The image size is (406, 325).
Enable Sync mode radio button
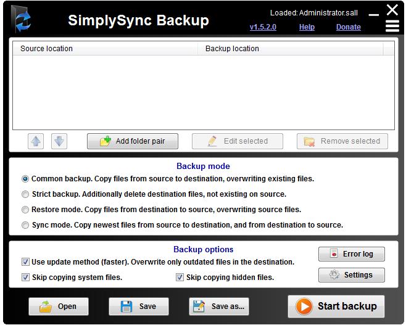(x=25, y=225)
